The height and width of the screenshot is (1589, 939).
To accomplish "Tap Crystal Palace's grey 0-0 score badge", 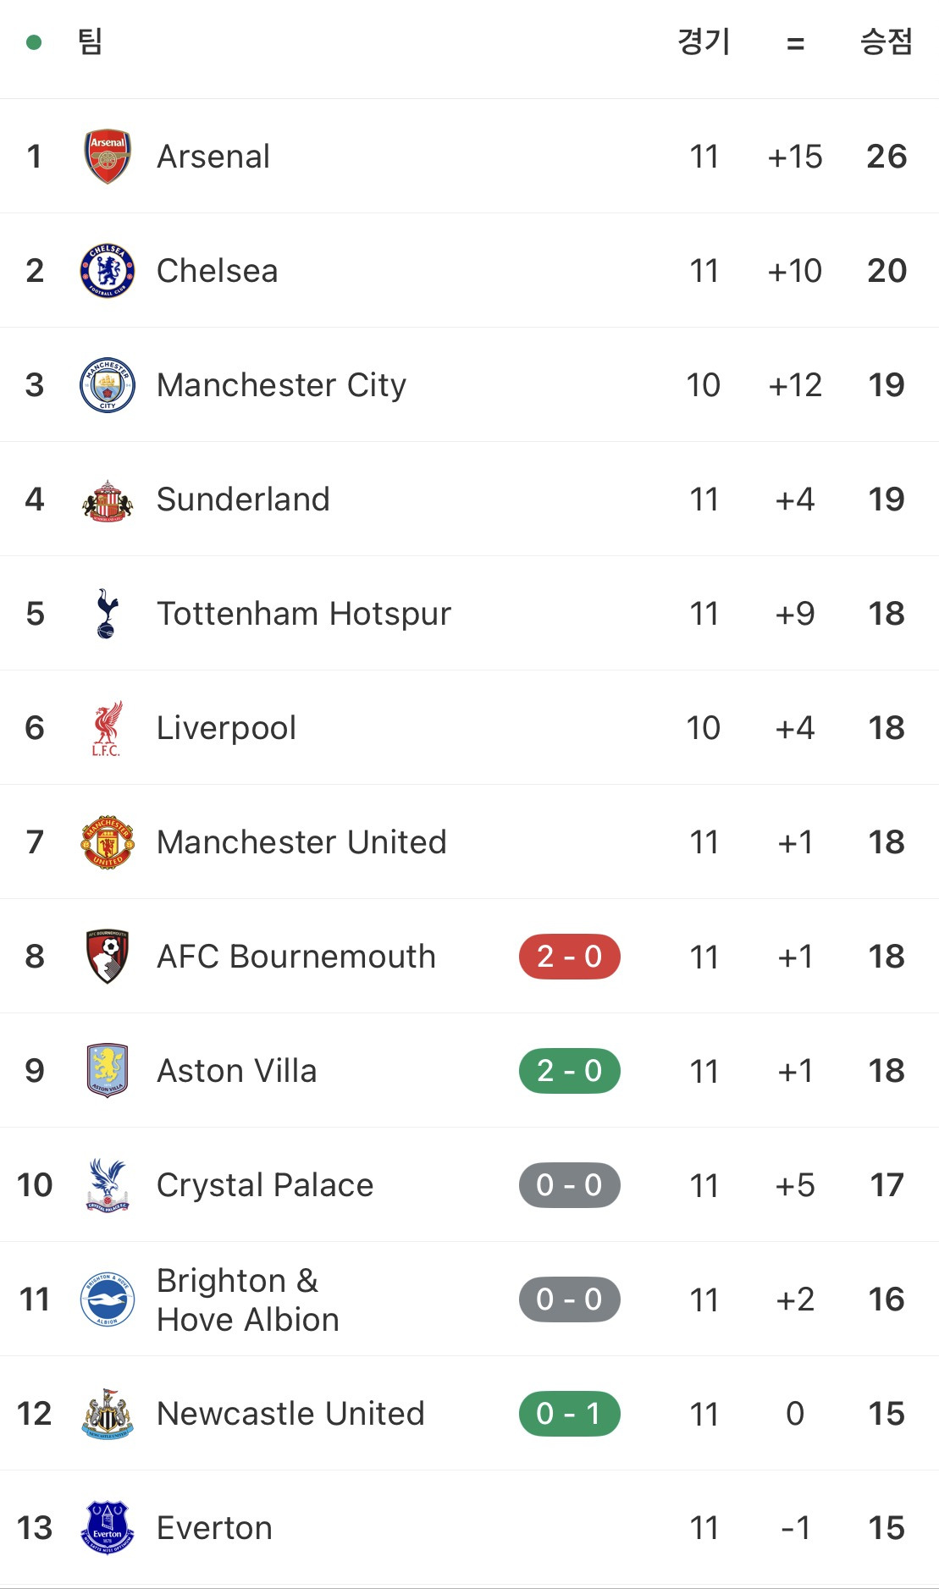I will [x=569, y=1185].
